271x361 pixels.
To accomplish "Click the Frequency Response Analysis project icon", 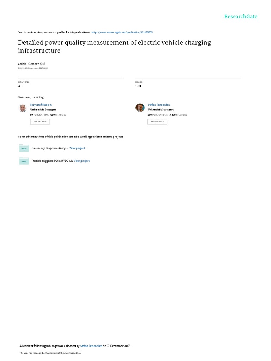I will [24, 148].
